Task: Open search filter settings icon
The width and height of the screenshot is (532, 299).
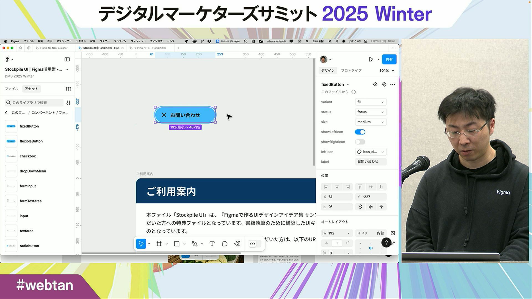Action: point(68,103)
